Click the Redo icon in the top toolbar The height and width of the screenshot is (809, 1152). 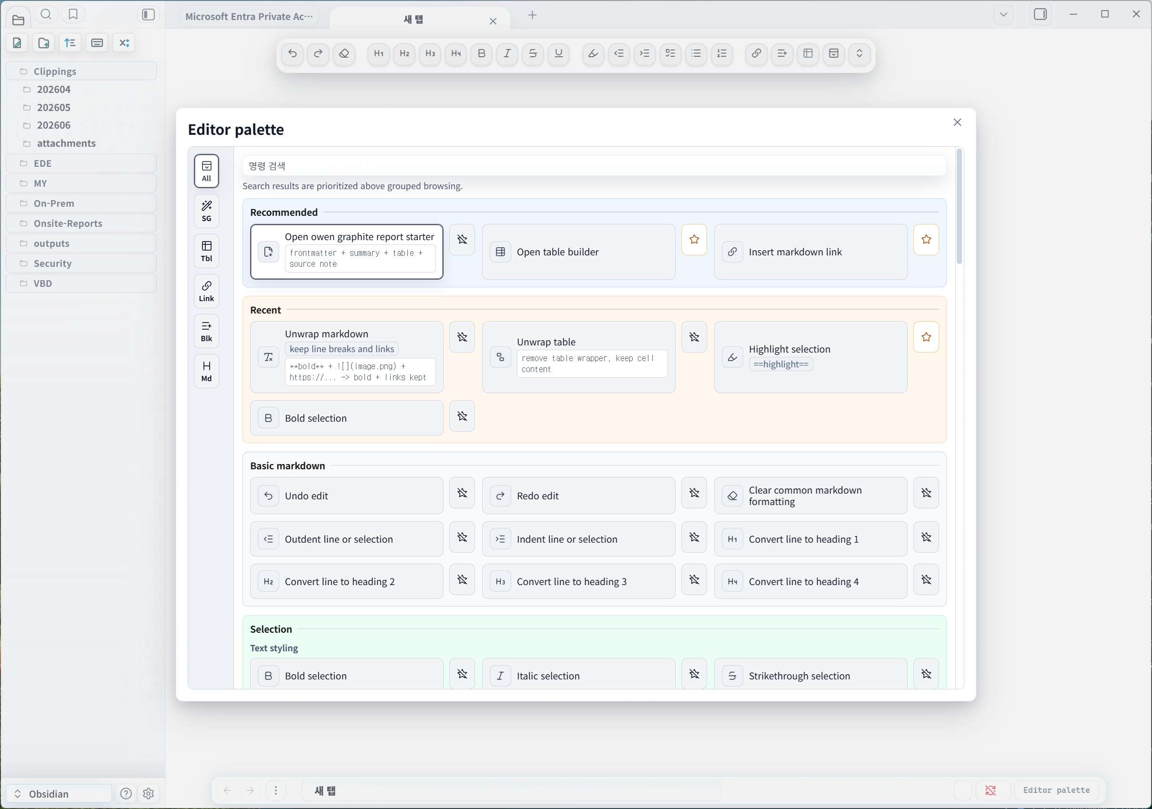point(318,53)
